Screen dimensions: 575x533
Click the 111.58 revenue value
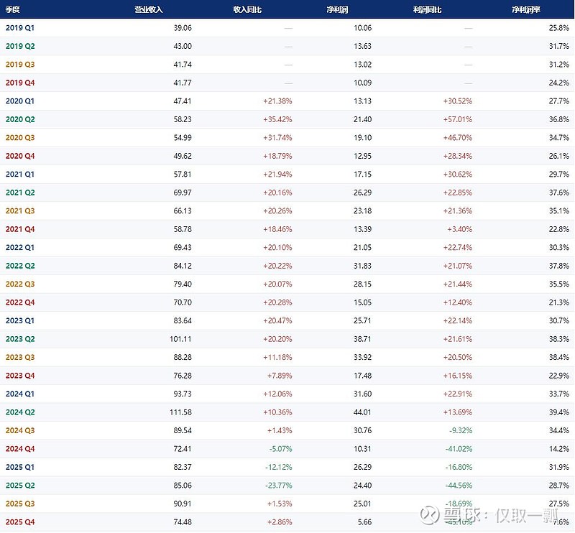coord(178,412)
